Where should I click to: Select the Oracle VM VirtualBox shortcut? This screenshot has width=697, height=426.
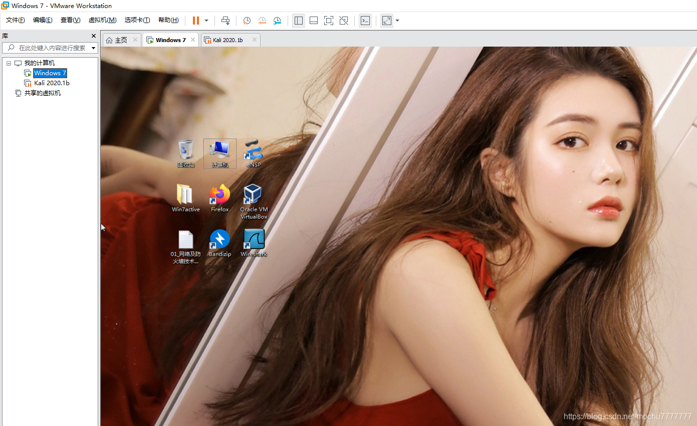254,202
